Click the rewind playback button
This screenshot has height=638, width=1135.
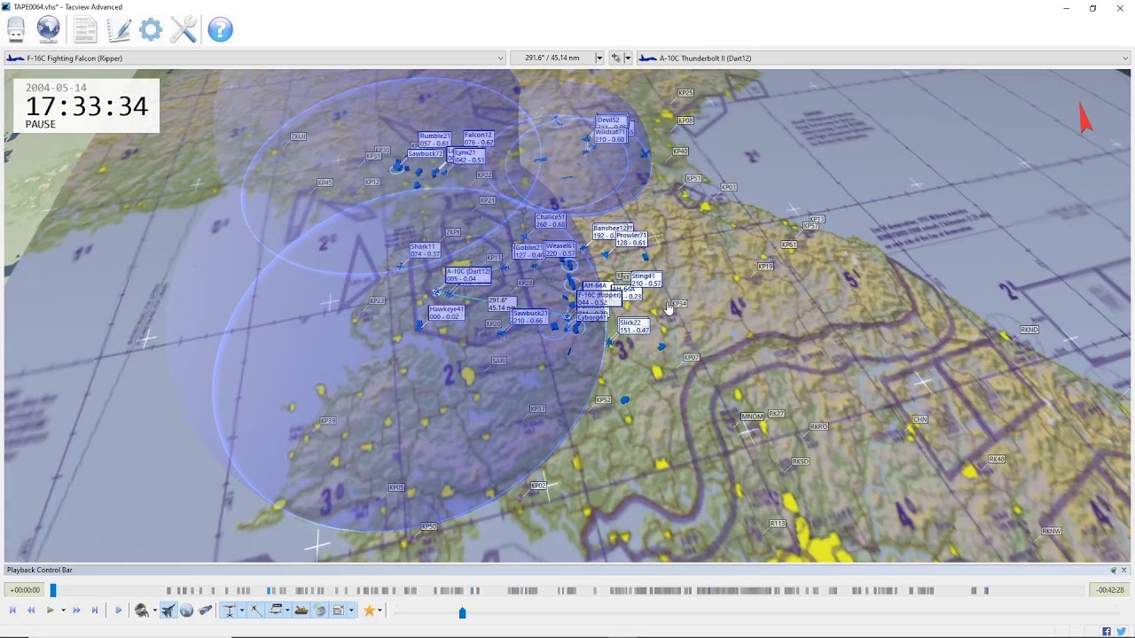click(x=31, y=611)
